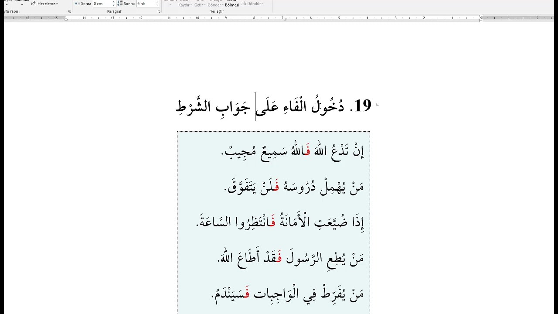This screenshot has height=314, width=558.
Task: Decrease the 0 cm indent value
Action: pos(114,5)
